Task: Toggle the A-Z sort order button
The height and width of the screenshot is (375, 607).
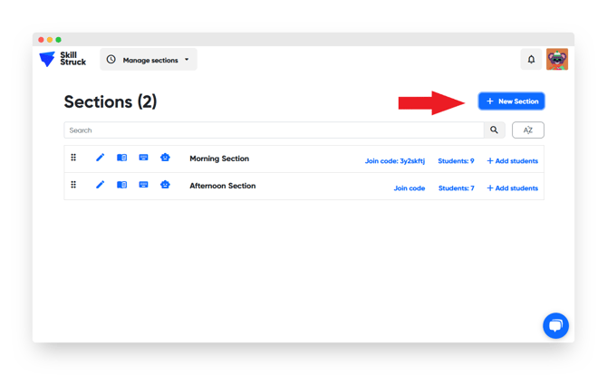Action: coord(527,130)
